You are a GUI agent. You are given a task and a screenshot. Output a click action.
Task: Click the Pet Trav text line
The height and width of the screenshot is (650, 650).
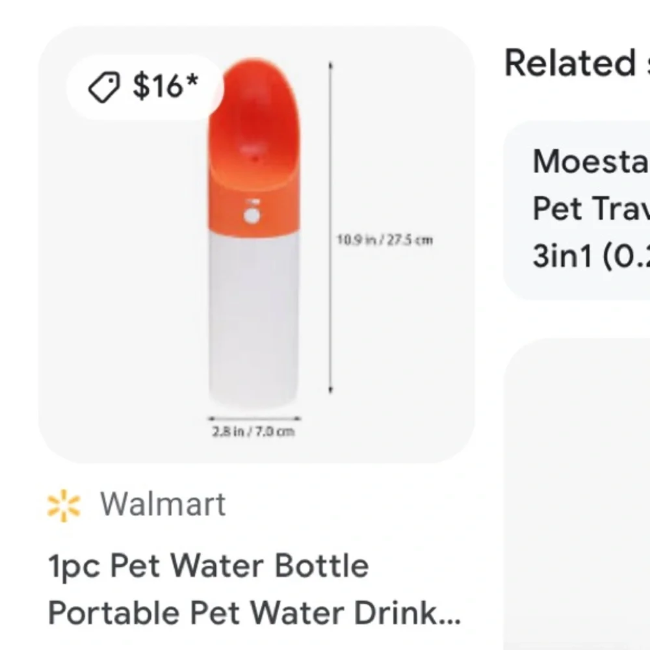click(591, 209)
